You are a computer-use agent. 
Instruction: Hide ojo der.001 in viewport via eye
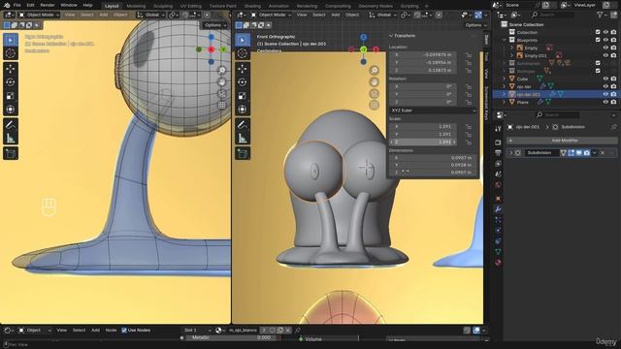pyautogui.click(x=605, y=94)
